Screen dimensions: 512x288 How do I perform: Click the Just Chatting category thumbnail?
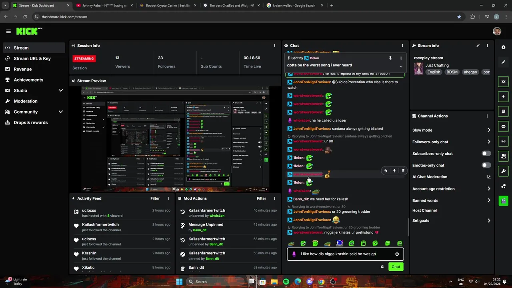[x=418, y=68]
